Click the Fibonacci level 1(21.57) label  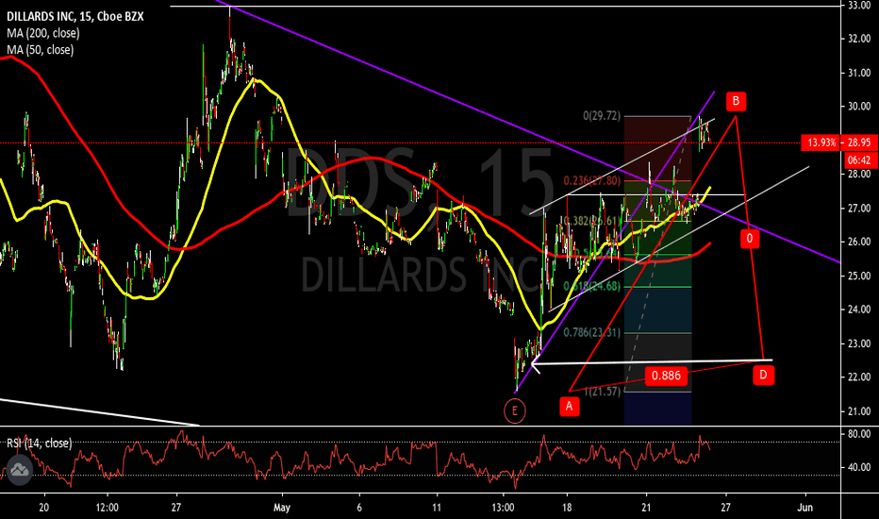[x=603, y=391]
